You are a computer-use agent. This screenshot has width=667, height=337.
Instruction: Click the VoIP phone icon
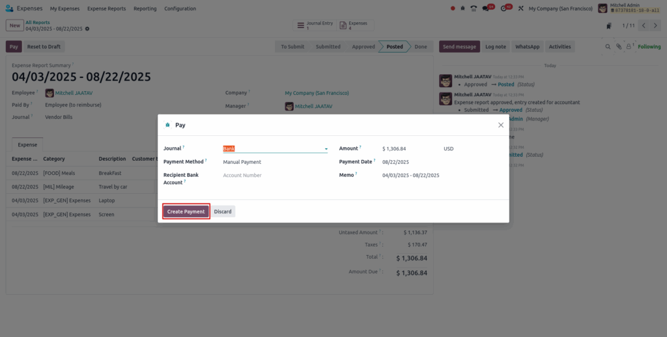[474, 8]
